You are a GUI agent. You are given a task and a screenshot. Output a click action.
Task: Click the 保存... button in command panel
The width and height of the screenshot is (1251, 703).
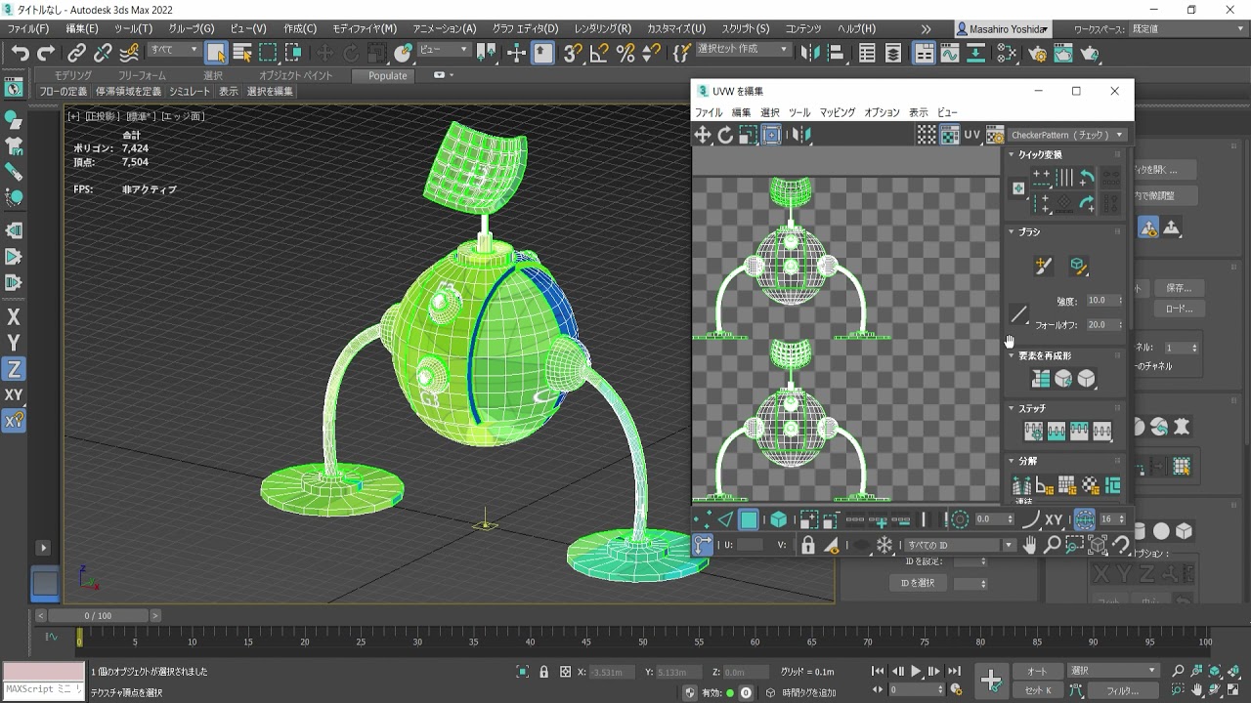click(1179, 288)
